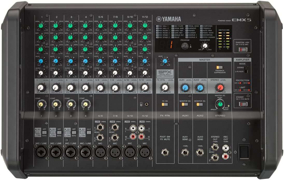Flip the amplifier MODE slide switch

click(246, 69)
